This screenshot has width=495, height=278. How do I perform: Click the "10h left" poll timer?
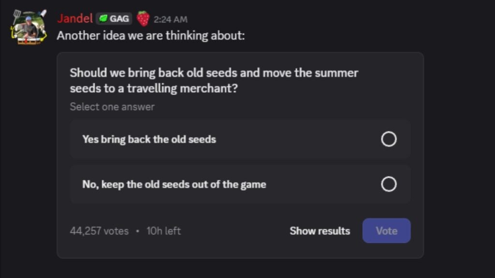click(x=163, y=231)
